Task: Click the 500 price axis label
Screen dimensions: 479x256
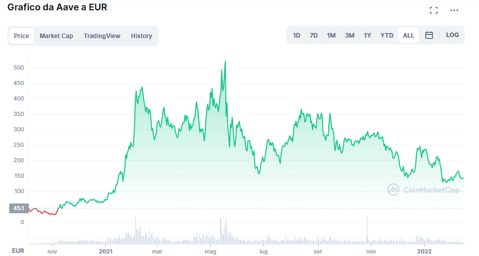Action: tap(19, 67)
